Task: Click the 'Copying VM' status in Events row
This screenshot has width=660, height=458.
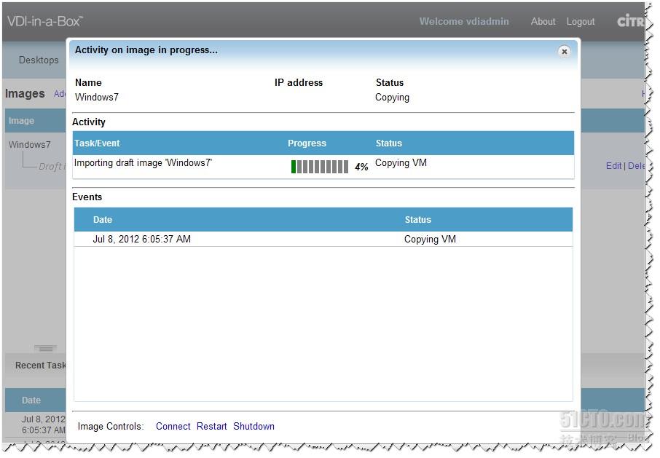Action: [430, 239]
